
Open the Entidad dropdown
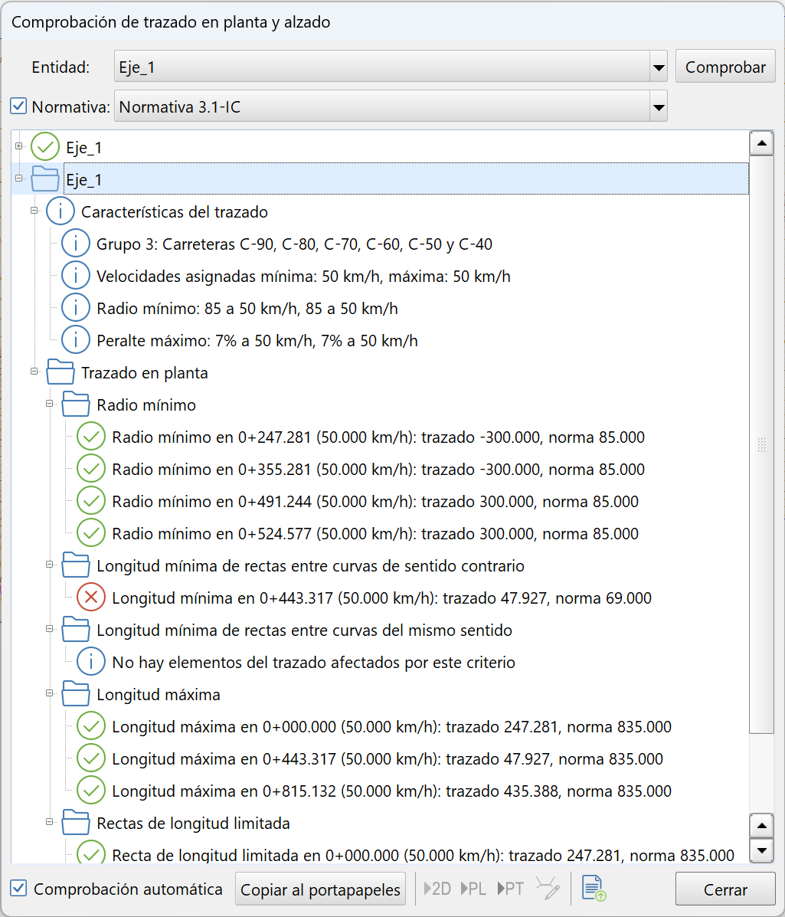click(x=658, y=67)
